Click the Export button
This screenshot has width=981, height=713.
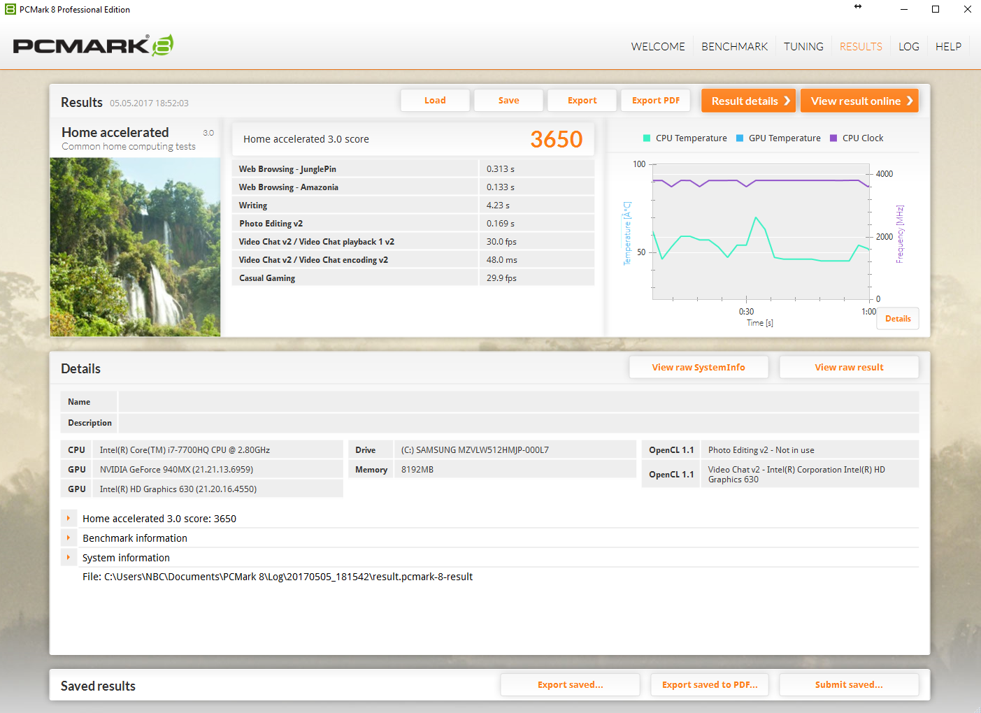pos(582,101)
